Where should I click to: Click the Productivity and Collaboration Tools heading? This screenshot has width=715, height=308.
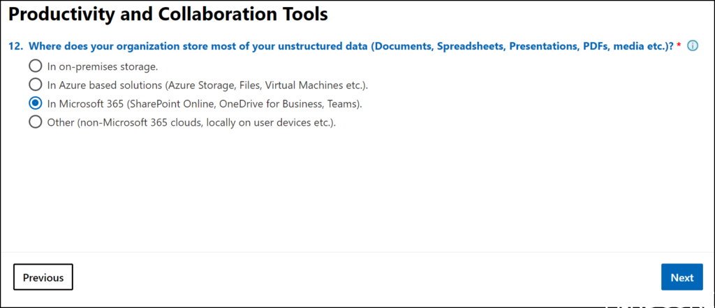[x=168, y=13]
